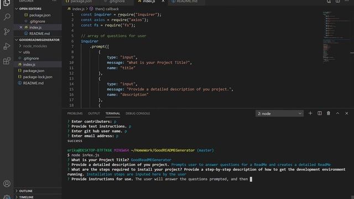Open .gitignore in Open Editors list
The image size is (354, 199).
pos(38,21)
